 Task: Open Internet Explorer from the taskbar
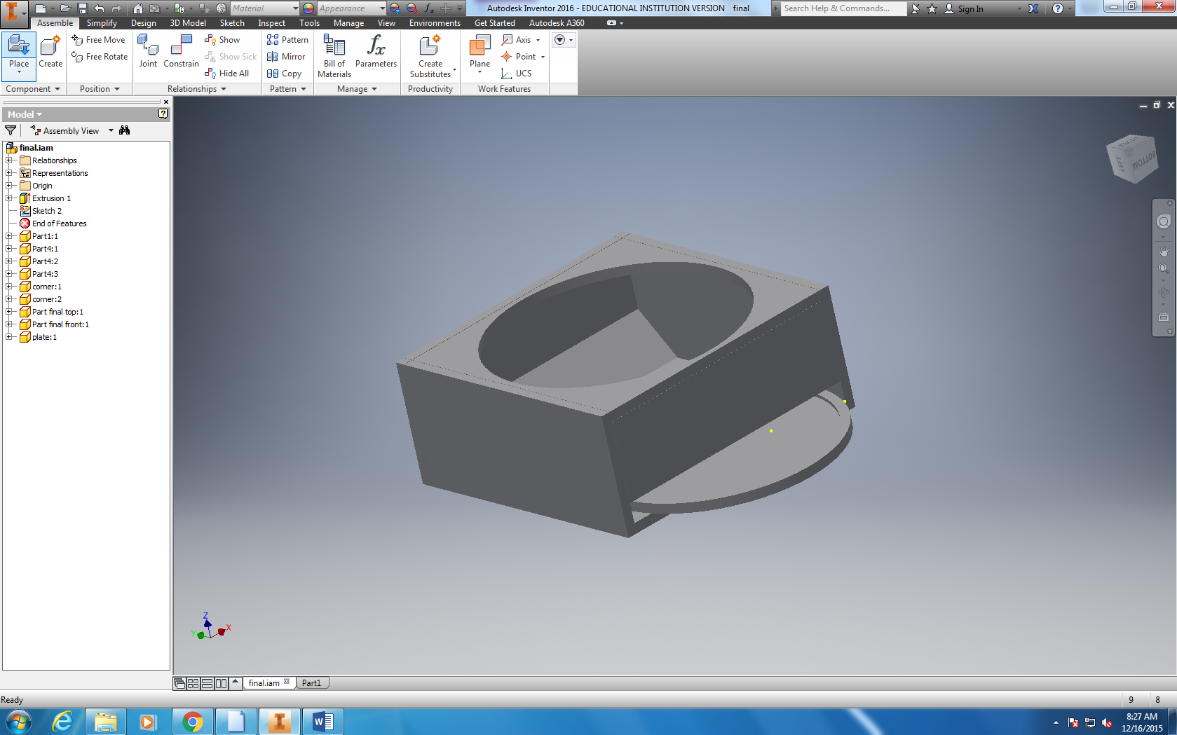click(63, 722)
